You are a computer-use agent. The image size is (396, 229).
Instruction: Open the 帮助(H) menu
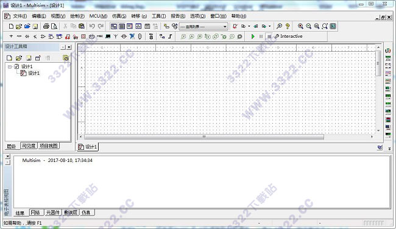click(x=239, y=16)
